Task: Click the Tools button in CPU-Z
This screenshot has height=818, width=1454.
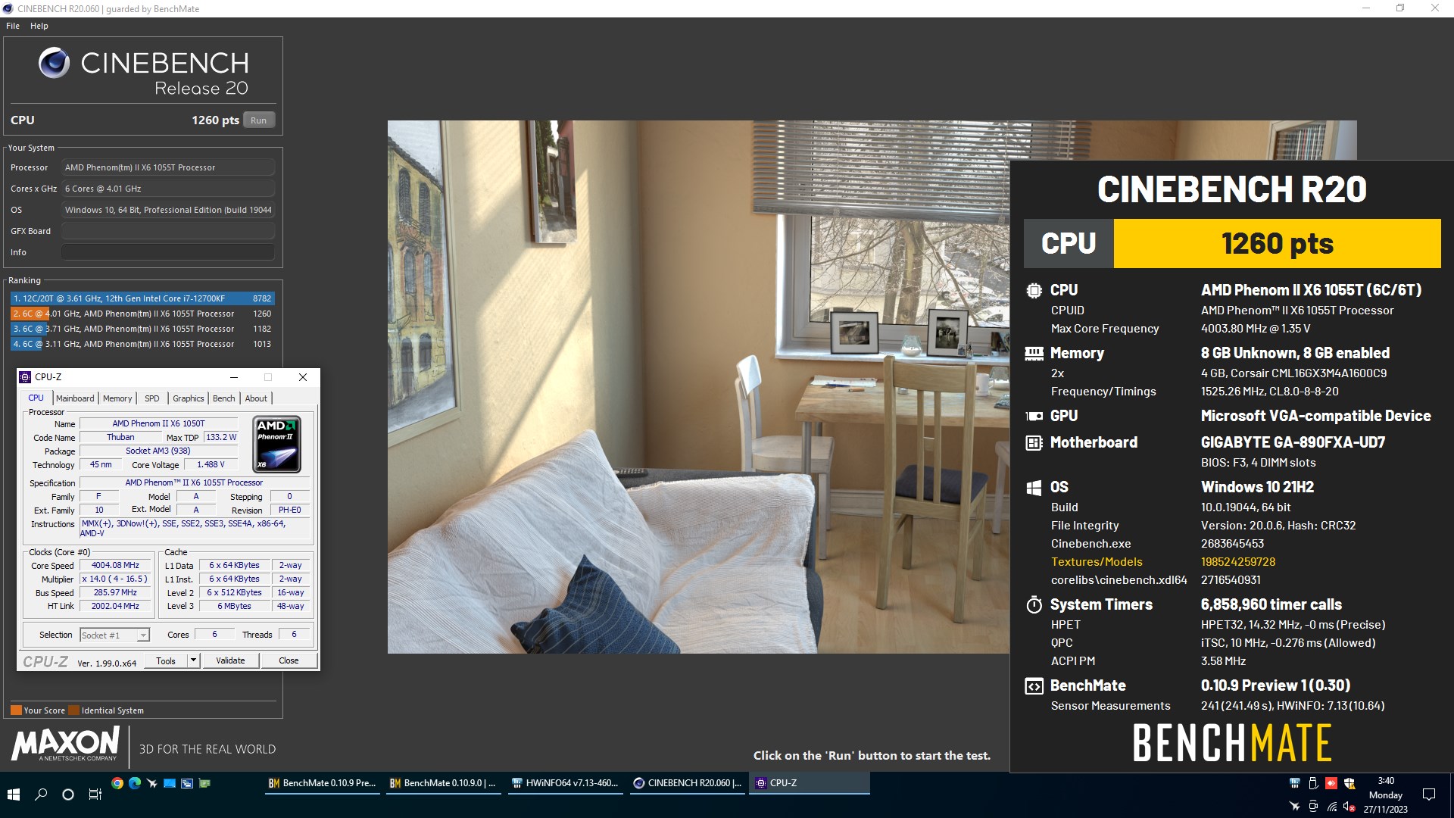Action: click(166, 660)
